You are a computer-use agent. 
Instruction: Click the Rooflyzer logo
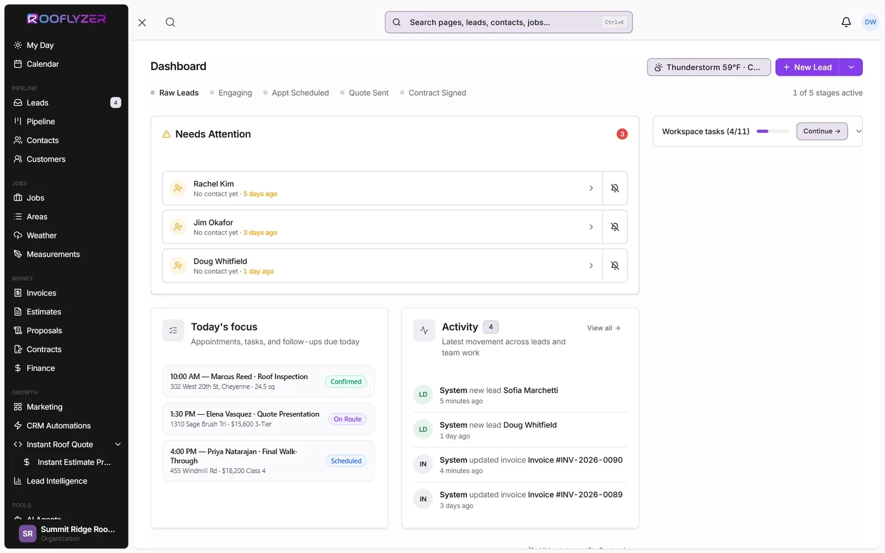[x=66, y=19]
